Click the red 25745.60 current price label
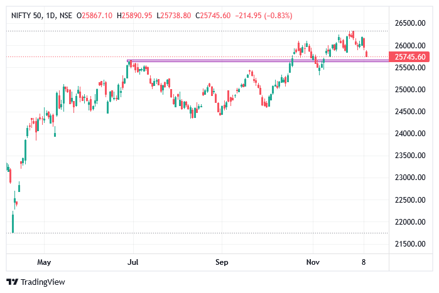The image size is (439, 293). pos(412,57)
